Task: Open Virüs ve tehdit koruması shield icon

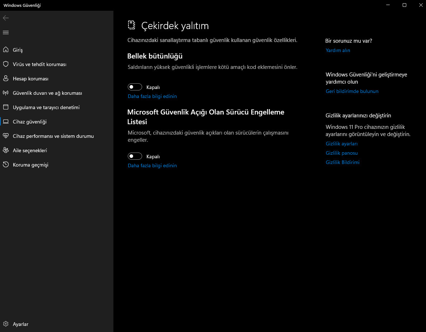Action: pos(6,64)
